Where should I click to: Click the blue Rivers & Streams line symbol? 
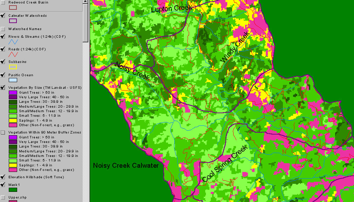(13, 42)
